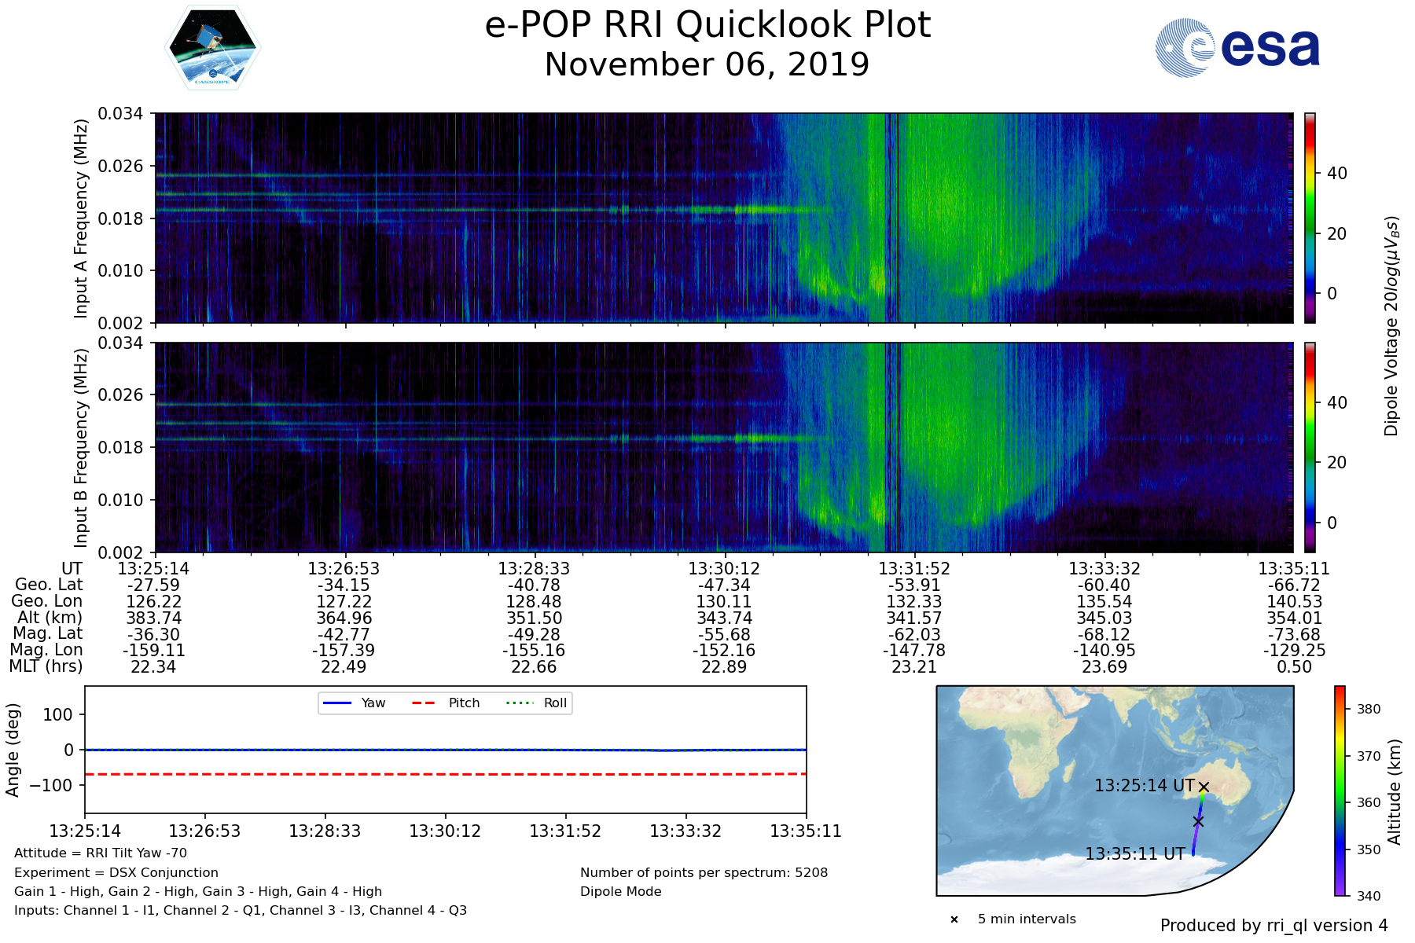Click the x symbol for 5 min intervals
This screenshot has height=943, width=1415.
[954, 919]
